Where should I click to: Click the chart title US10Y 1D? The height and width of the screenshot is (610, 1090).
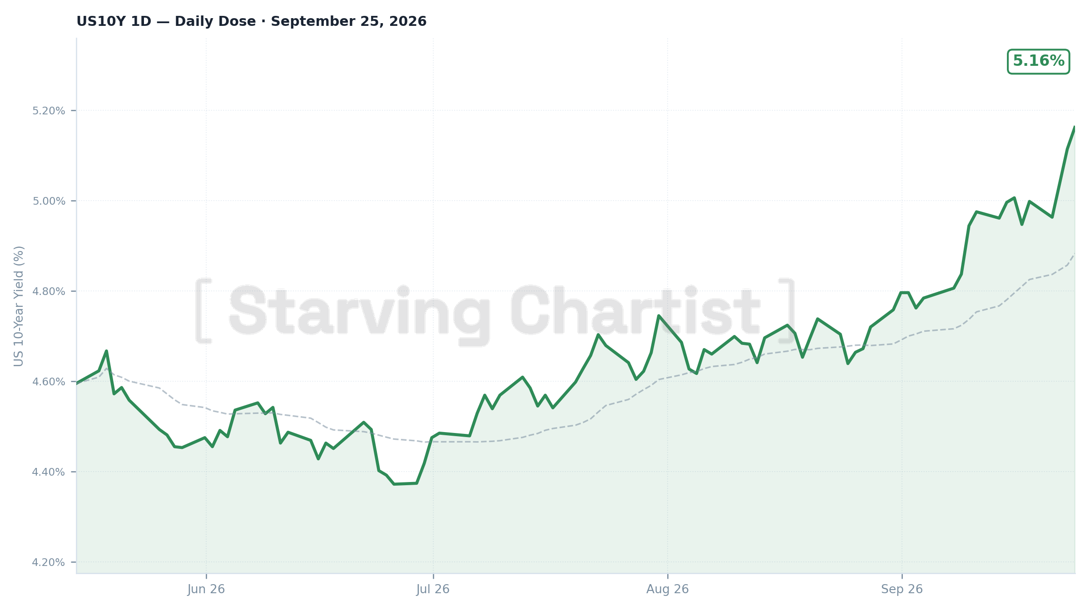(114, 21)
